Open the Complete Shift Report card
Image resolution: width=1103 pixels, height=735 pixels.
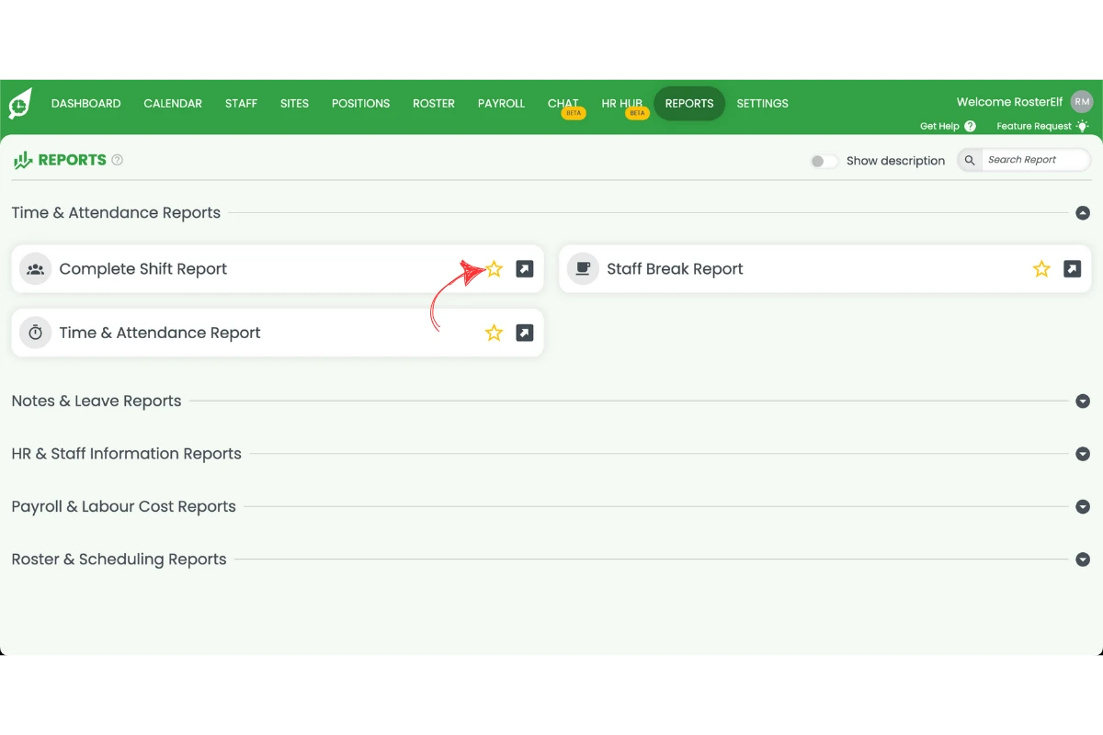pyautogui.click(x=278, y=269)
